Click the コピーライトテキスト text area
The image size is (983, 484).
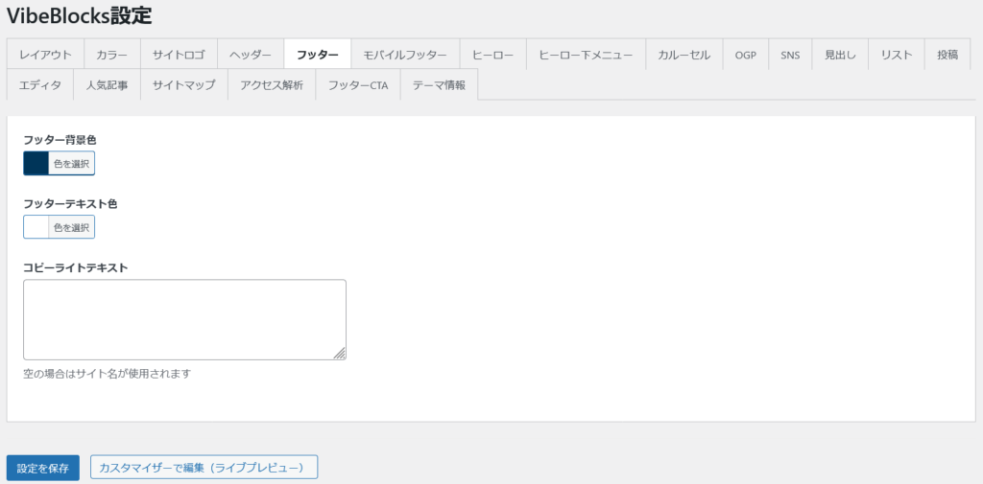(184, 319)
